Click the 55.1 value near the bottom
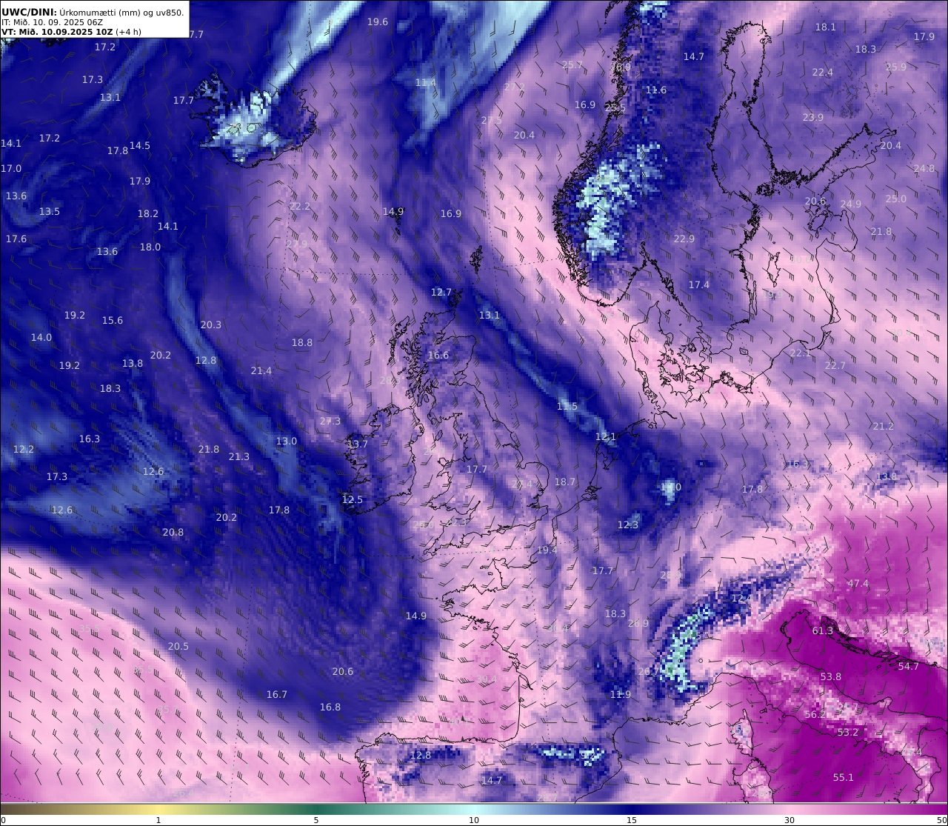Viewport: 948px width, 826px height. [844, 778]
